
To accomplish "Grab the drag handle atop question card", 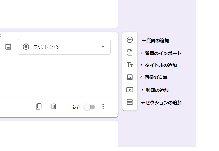I will click(x=0, y=35).
